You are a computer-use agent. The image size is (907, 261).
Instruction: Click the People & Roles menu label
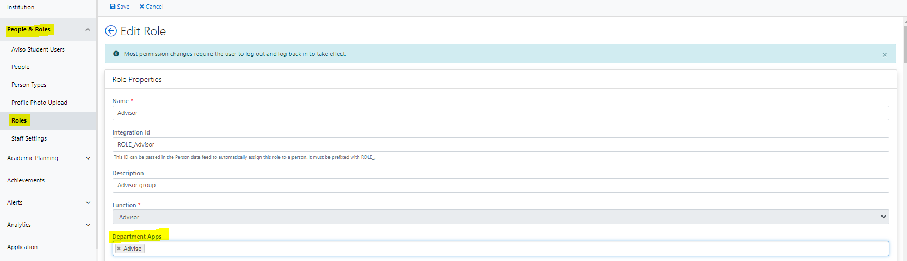29,29
